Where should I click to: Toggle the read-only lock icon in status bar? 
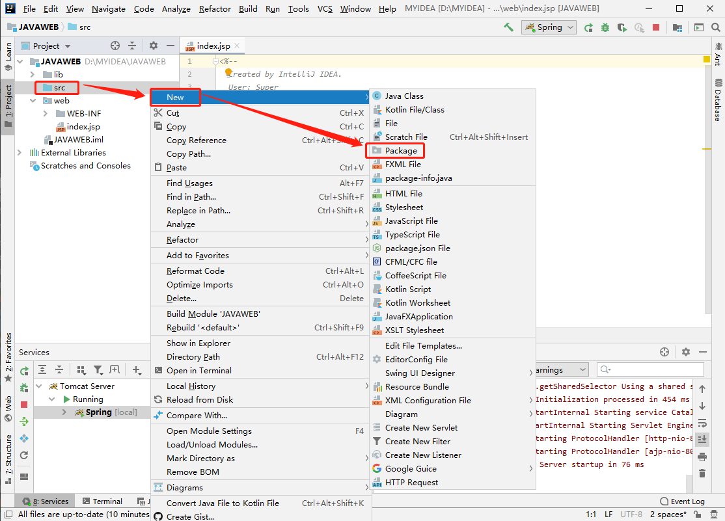tap(698, 514)
